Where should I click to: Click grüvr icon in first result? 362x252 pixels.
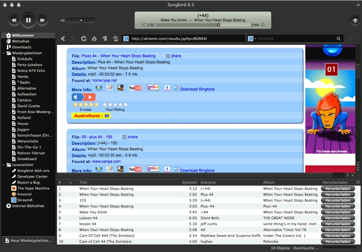(153, 87)
